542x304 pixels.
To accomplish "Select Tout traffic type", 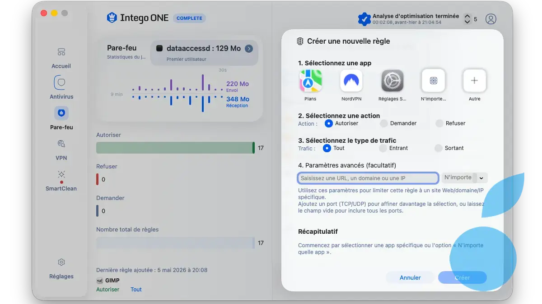I will [327, 148].
